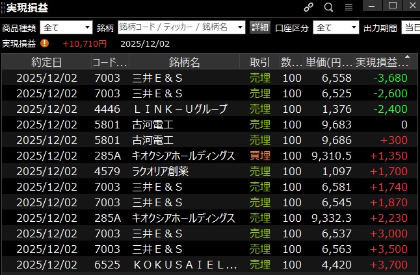Sort by 約定日 column header

coord(47,62)
